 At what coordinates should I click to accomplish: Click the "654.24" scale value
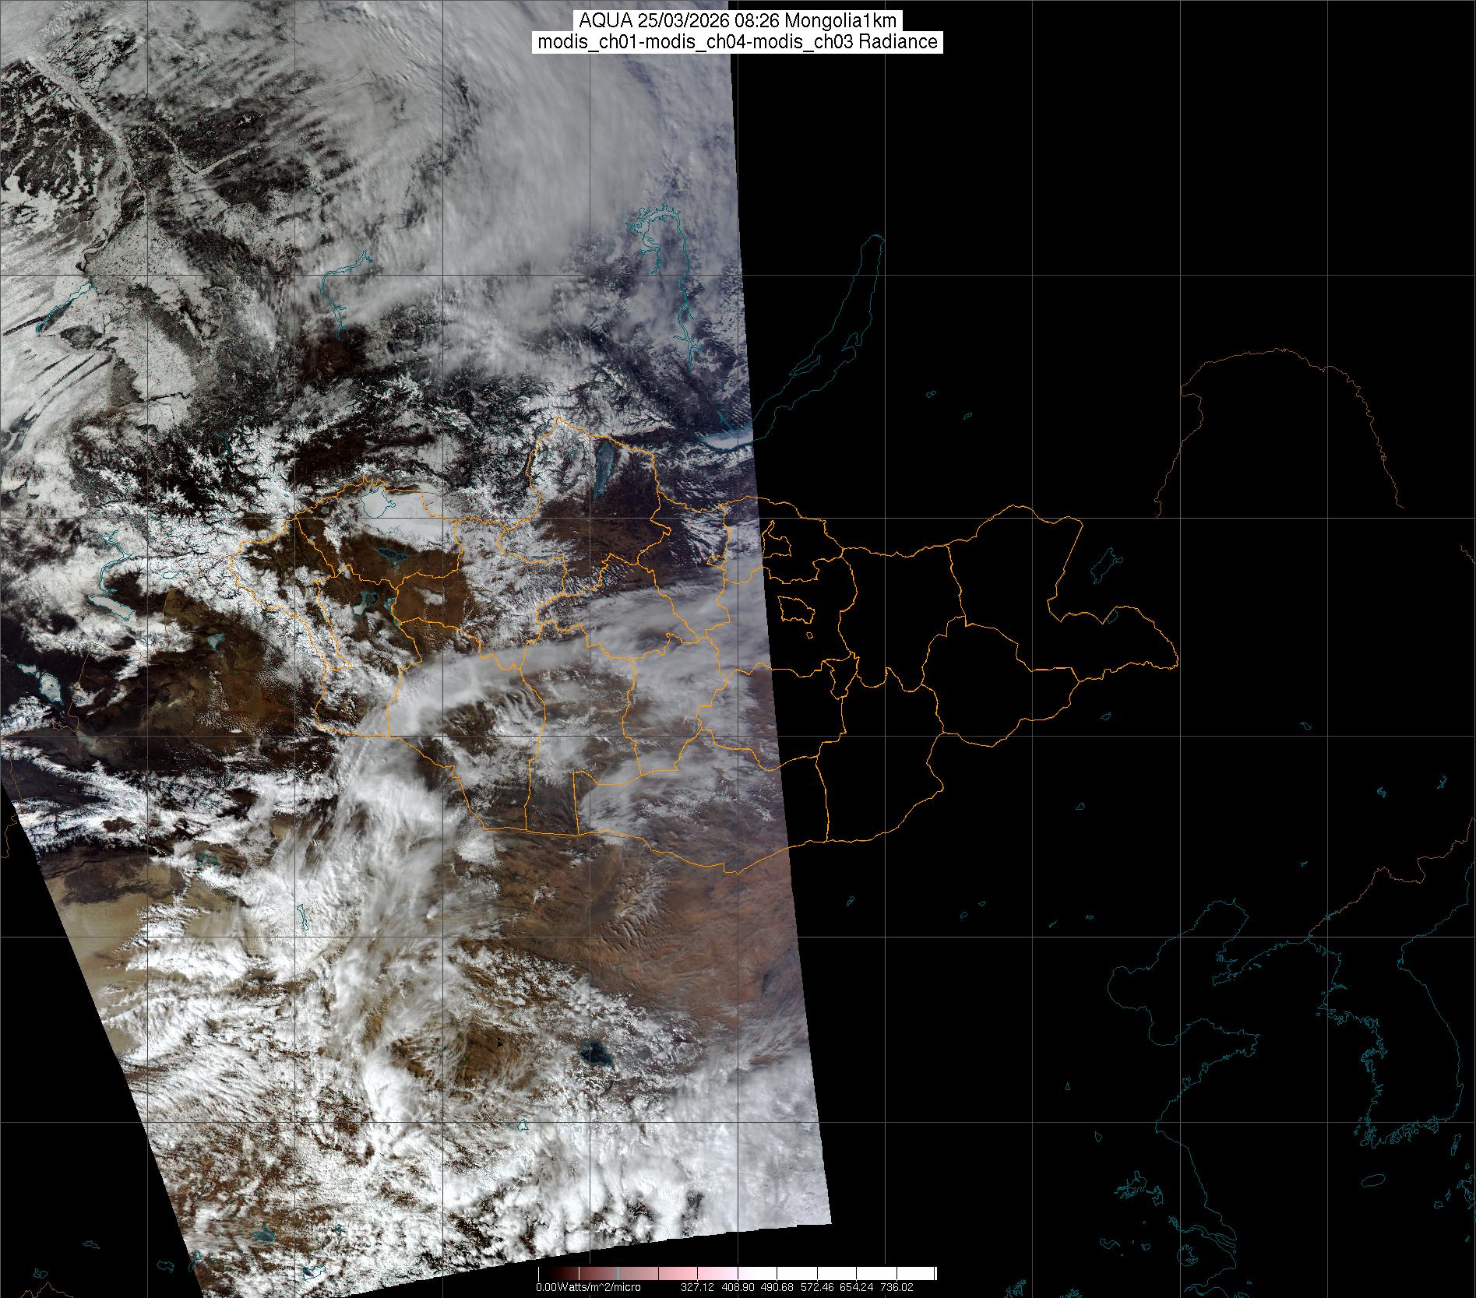point(856,1287)
